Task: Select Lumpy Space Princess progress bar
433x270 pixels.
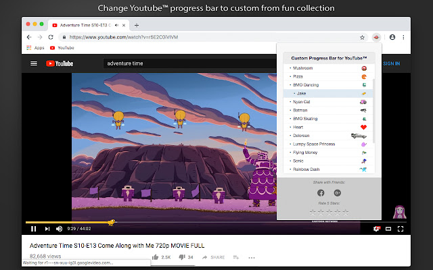Action: 328,144
